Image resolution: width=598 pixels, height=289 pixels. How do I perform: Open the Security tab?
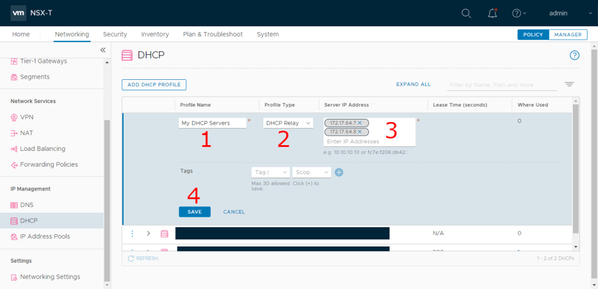(x=115, y=34)
